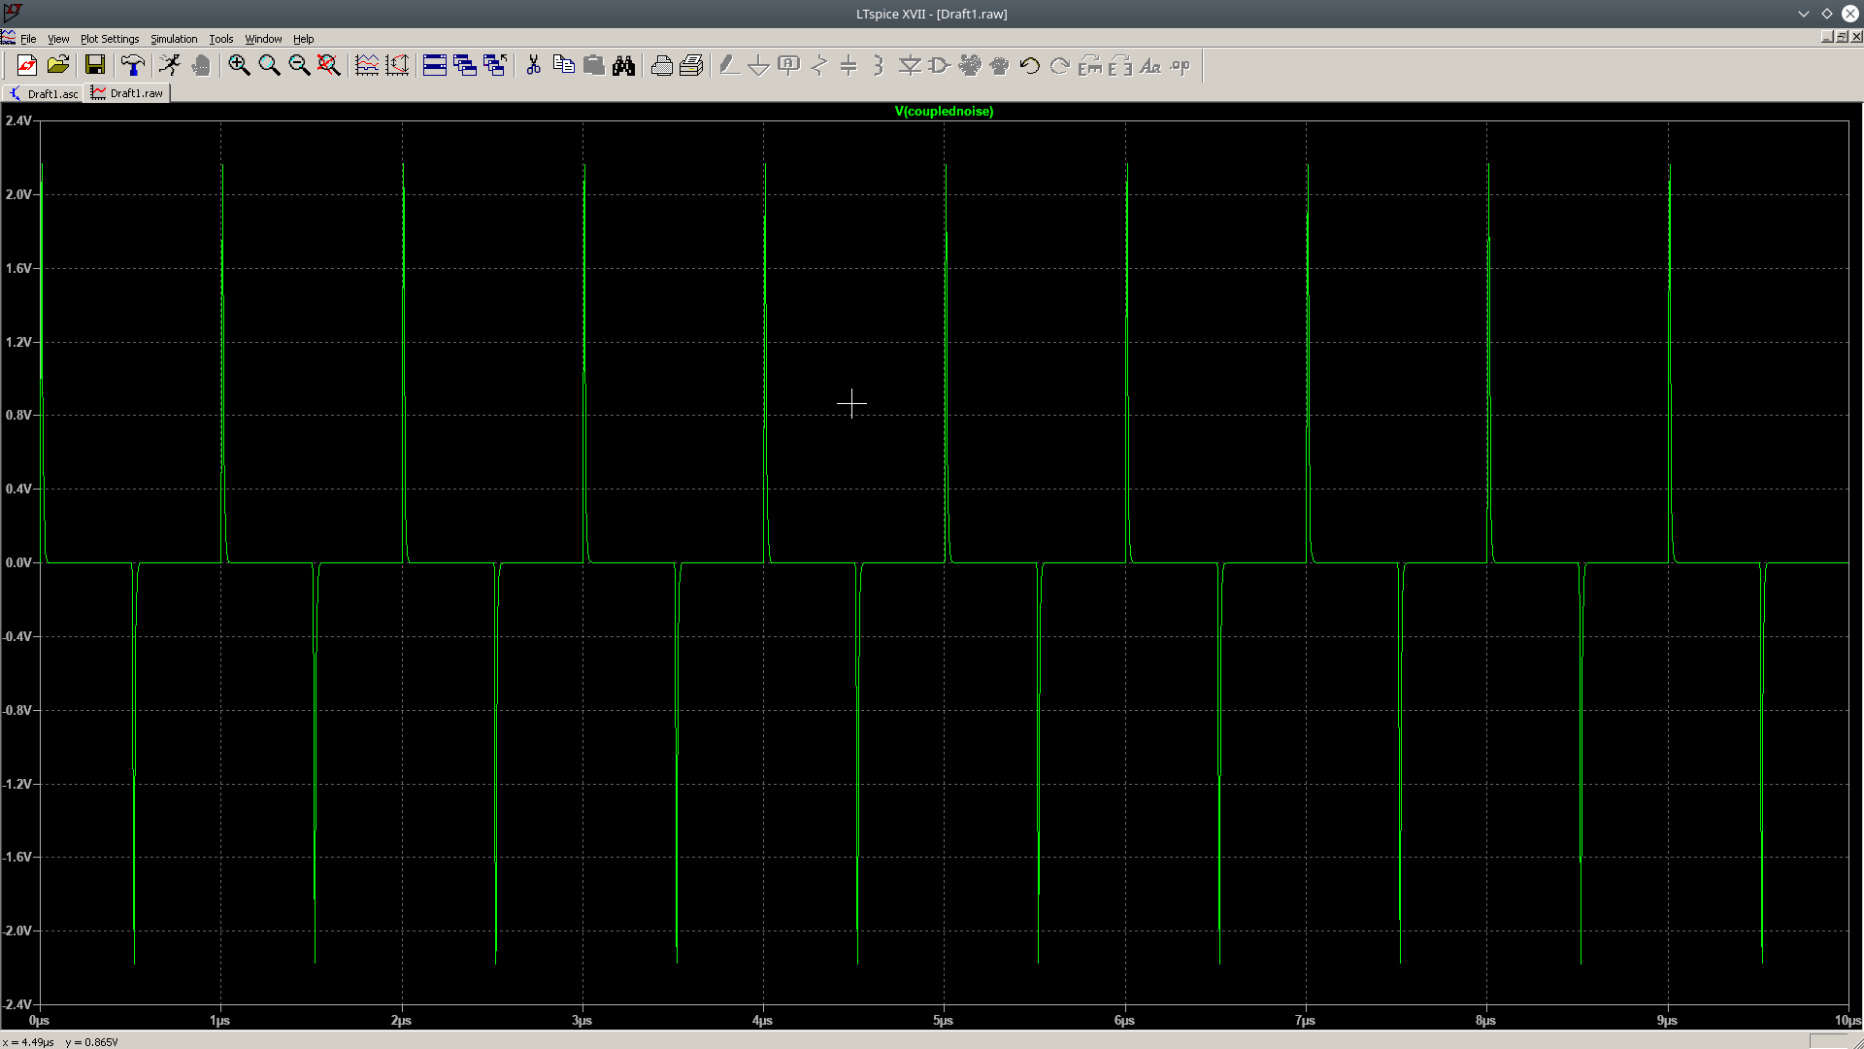This screenshot has height=1049, width=1864.
Task: Click the Label Net icon
Action: click(x=789, y=65)
